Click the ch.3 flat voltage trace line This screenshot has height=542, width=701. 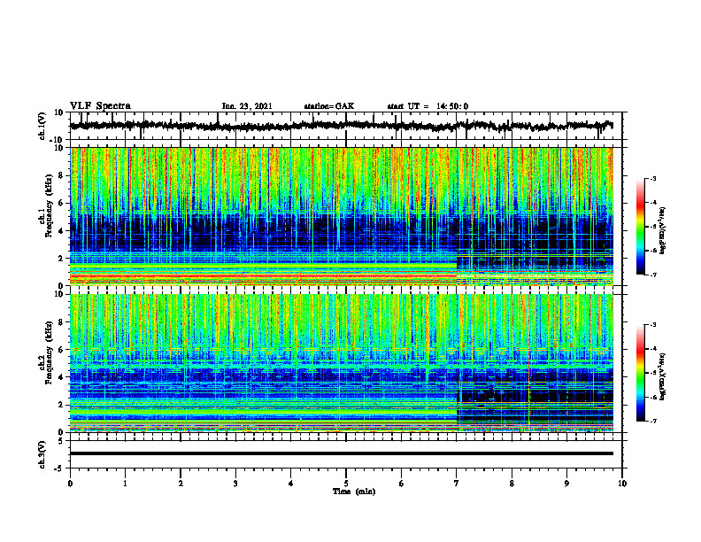pyautogui.click(x=342, y=453)
